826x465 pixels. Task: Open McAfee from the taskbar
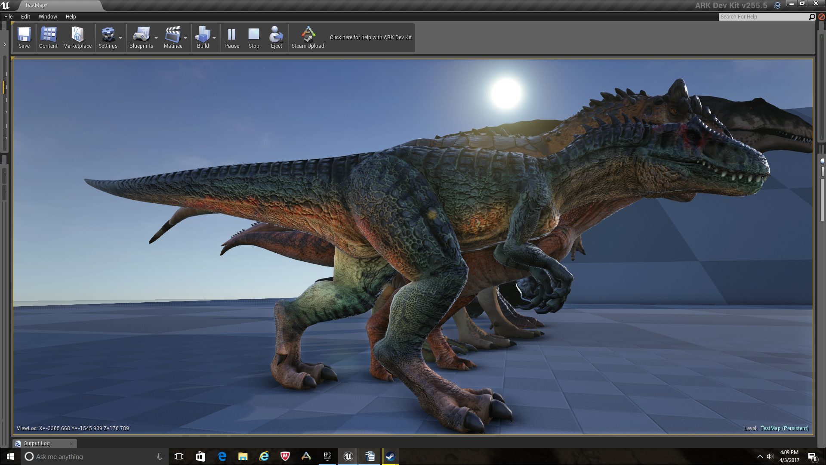coord(285,456)
